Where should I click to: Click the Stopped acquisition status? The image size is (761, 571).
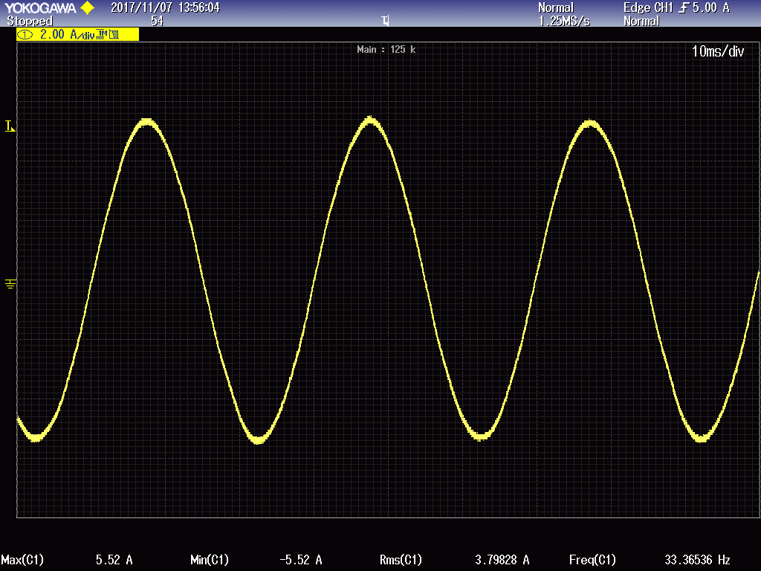[30, 21]
